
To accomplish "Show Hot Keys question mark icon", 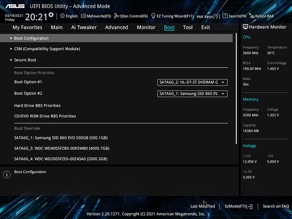I will point(216,17).
